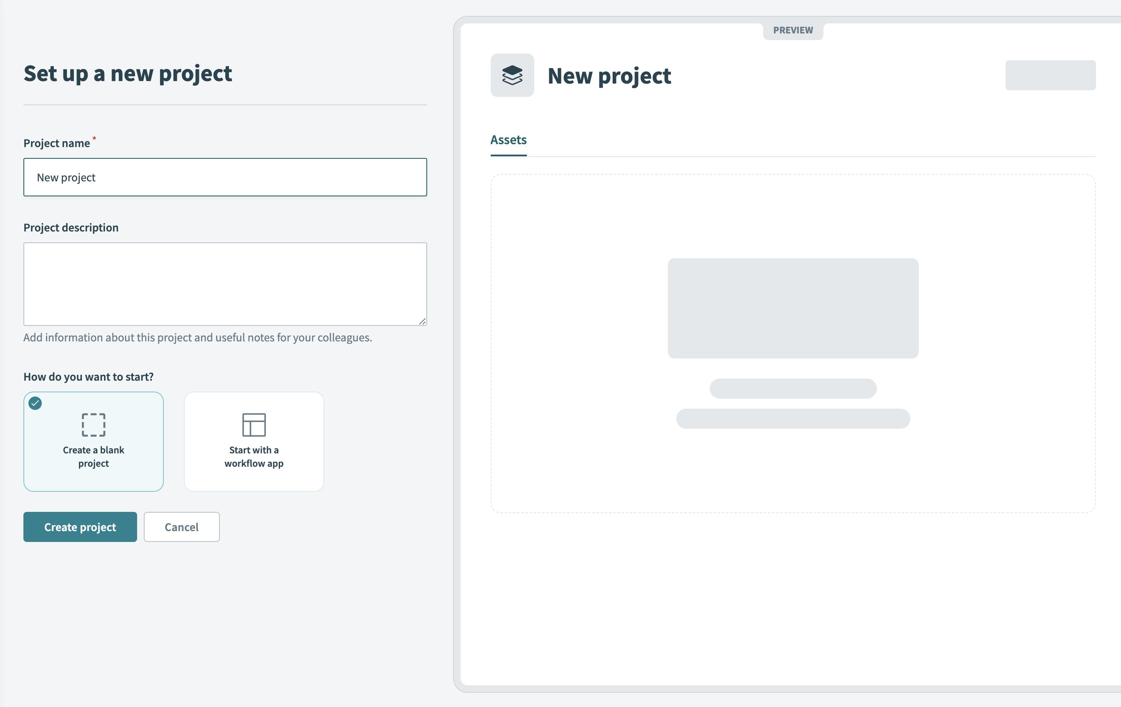Click inside the Project description textarea

tap(225, 284)
